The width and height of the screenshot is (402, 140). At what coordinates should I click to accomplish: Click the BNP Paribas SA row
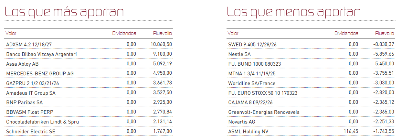[x=25, y=102]
